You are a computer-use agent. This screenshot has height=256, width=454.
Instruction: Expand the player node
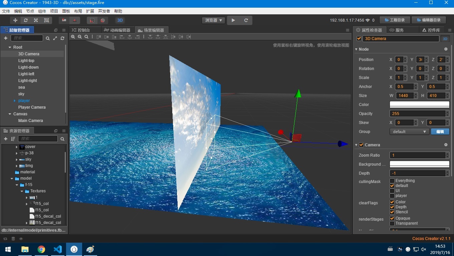[15, 101]
